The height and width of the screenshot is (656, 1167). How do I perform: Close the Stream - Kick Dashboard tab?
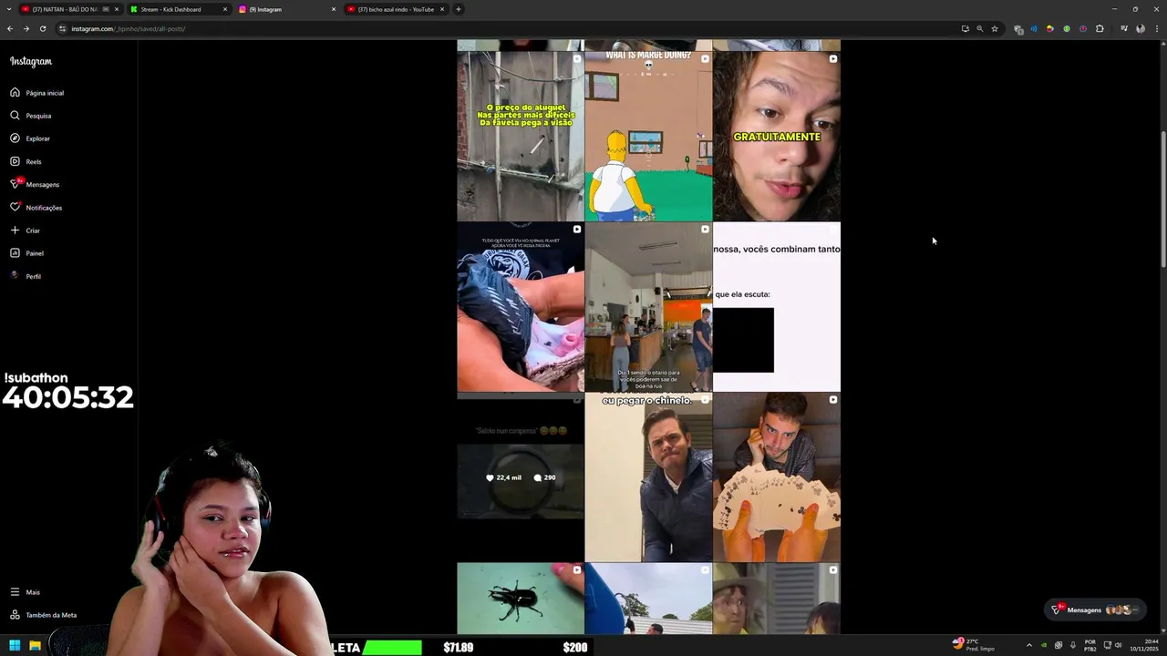225,9
